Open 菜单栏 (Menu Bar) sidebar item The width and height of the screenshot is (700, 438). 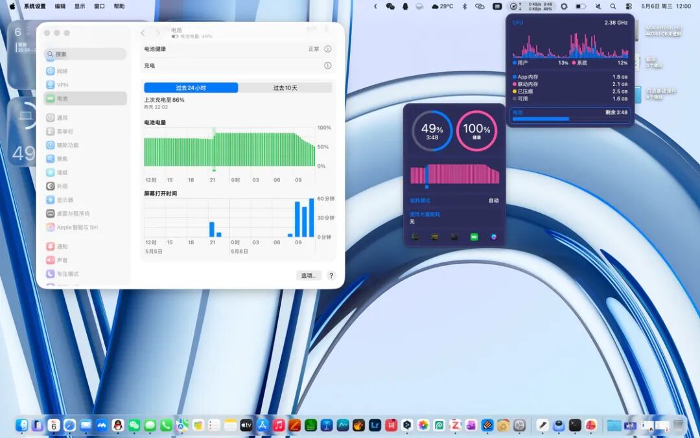tap(85, 132)
